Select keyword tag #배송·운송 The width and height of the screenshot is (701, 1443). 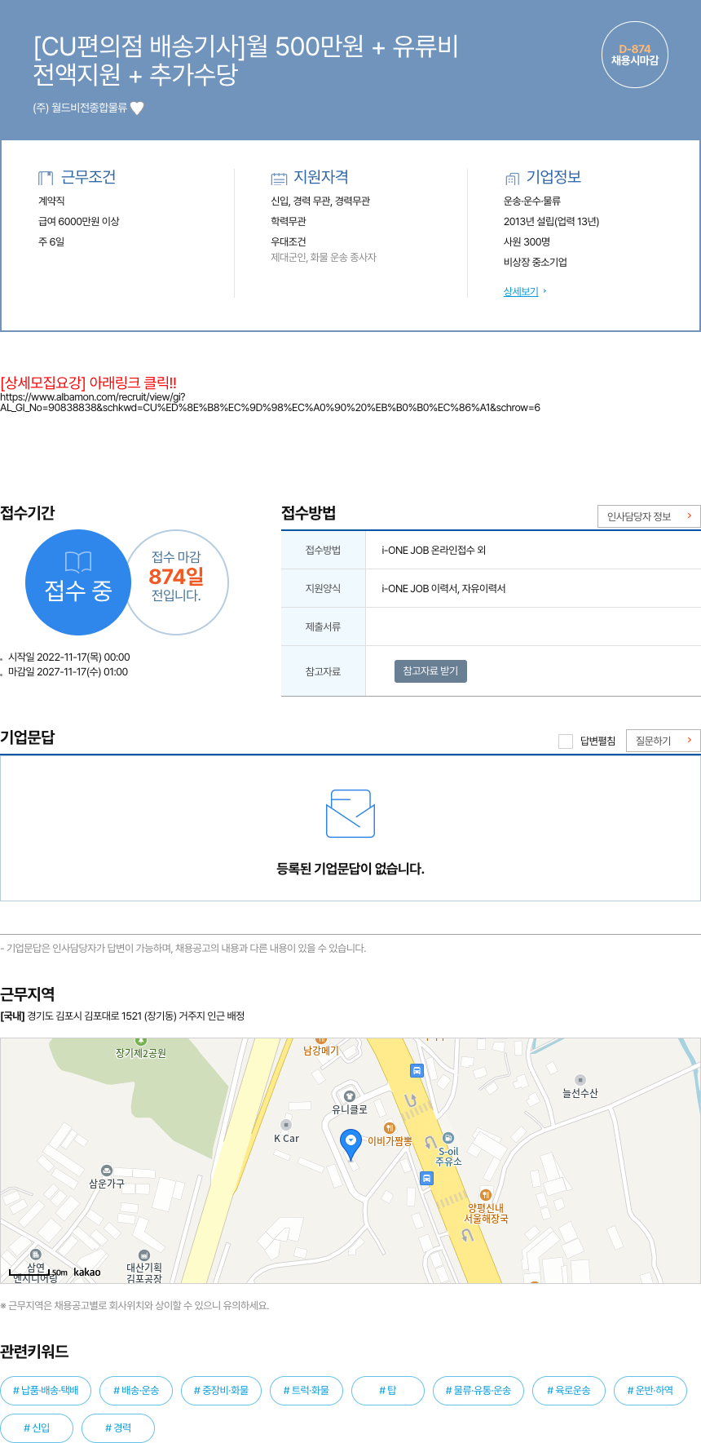click(x=136, y=1391)
